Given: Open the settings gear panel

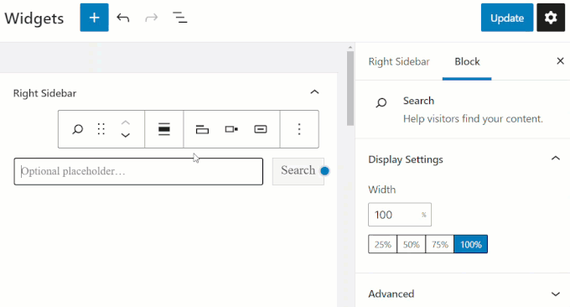Looking at the screenshot, I should (551, 18).
